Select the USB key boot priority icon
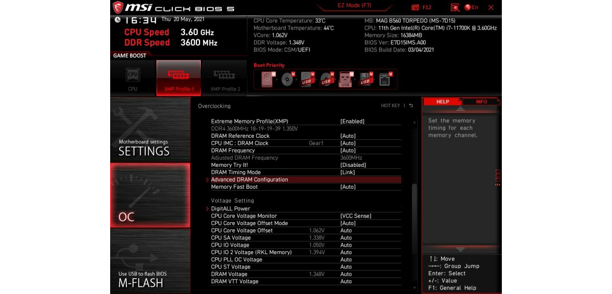This screenshot has height=294, width=612. tap(345, 79)
